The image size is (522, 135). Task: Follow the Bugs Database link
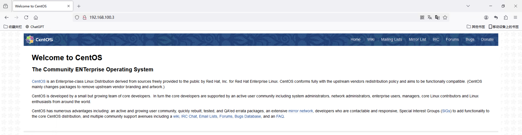tap(248, 117)
